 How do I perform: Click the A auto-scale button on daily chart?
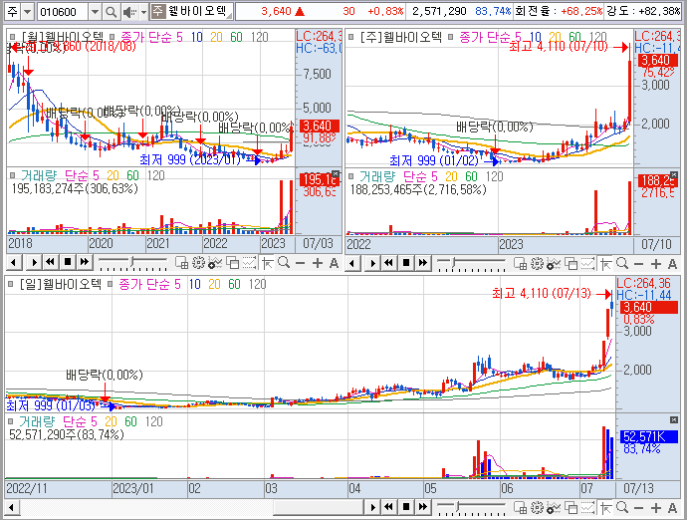click(x=672, y=508)
